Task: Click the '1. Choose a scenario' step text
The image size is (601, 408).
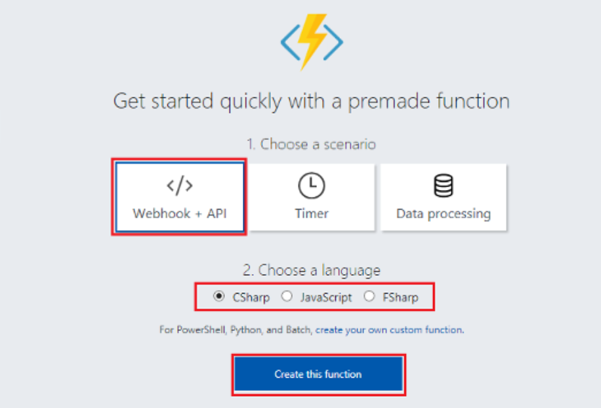Action: tap(311, 145)
